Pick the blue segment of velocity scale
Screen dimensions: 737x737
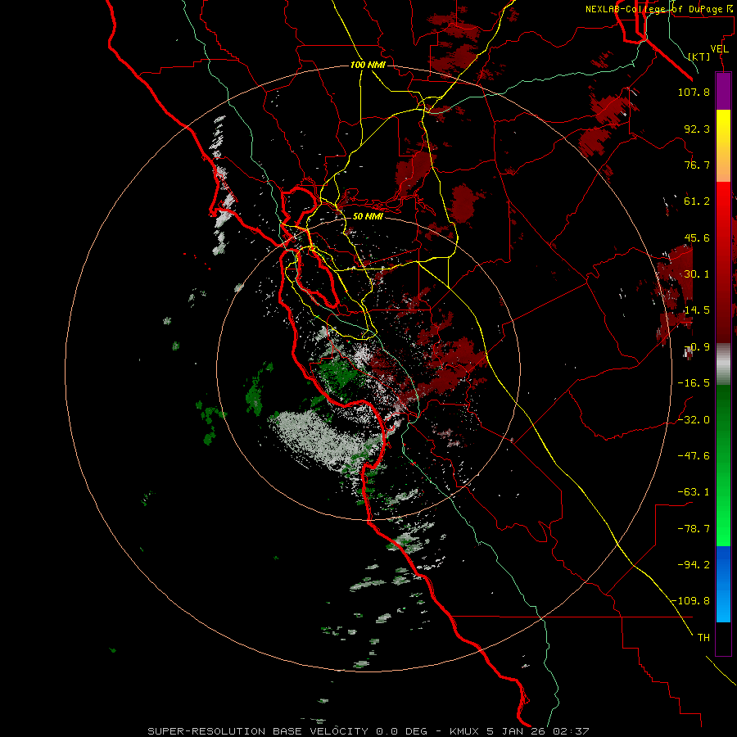723,584
